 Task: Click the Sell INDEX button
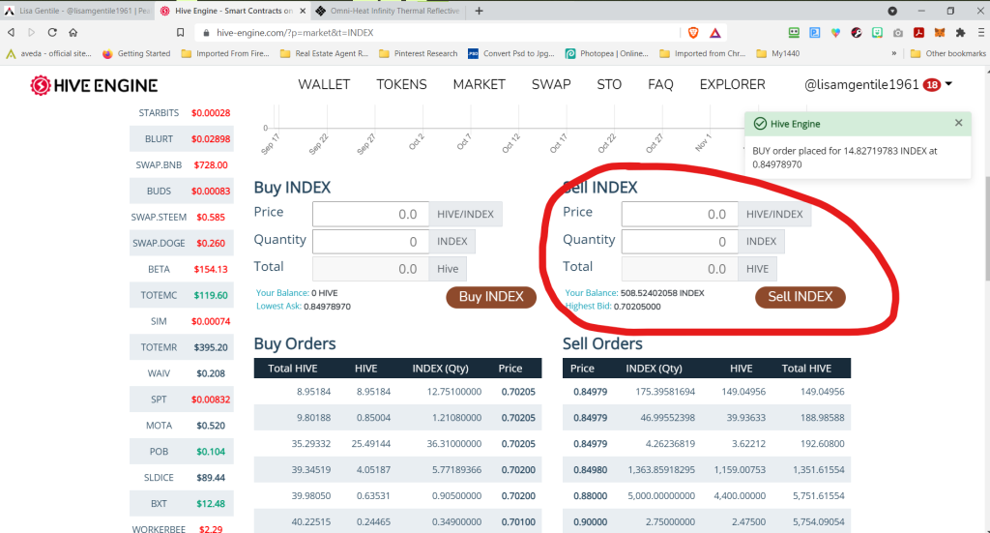(800, 297)
